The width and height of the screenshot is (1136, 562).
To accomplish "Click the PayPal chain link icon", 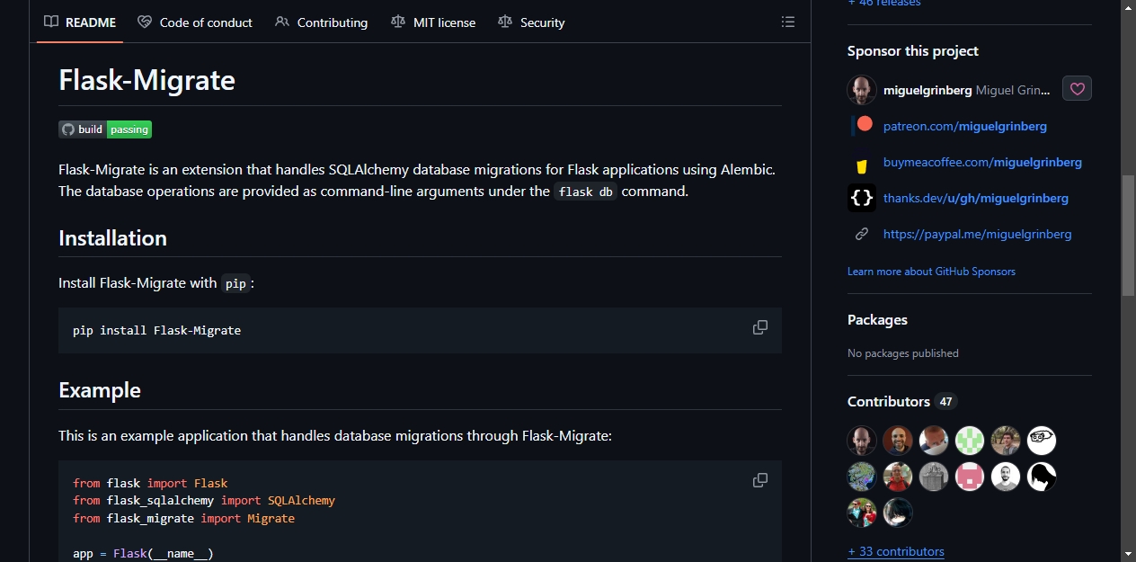I will [x=862, y=234].
